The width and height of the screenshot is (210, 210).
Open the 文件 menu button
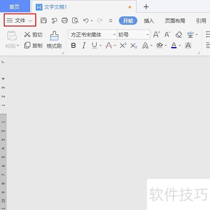(x=20, y=20)
